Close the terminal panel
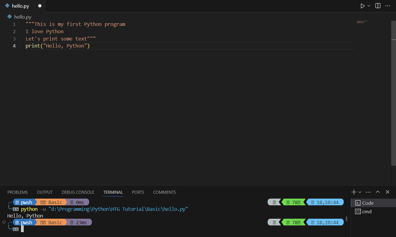The width and height of the screenshot is (396, 237). [x=387, y=192]
